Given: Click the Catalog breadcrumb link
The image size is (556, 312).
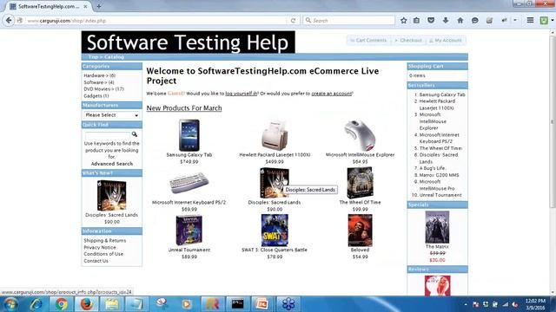Looking at the screenshot, I should (114, 57).
